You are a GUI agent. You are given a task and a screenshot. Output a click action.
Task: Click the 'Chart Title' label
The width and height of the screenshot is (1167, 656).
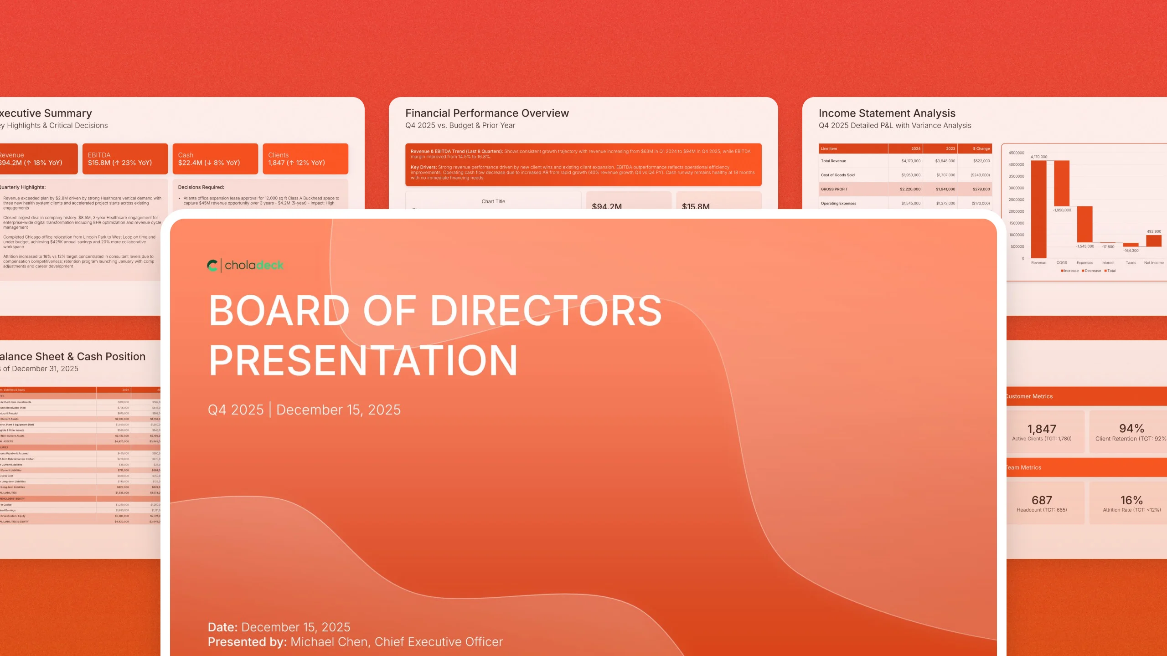point(493,201)
